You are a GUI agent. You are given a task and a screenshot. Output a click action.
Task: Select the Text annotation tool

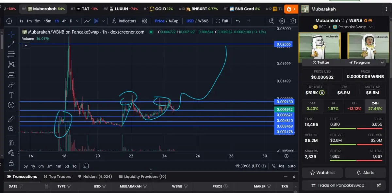(x=11, y=95)
